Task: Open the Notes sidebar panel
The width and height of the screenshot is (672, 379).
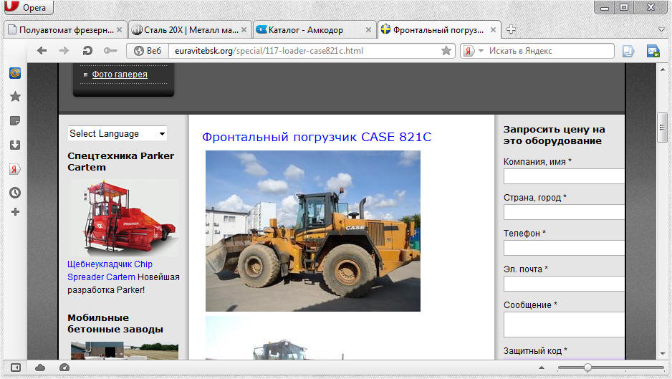Action: [15, 121]
